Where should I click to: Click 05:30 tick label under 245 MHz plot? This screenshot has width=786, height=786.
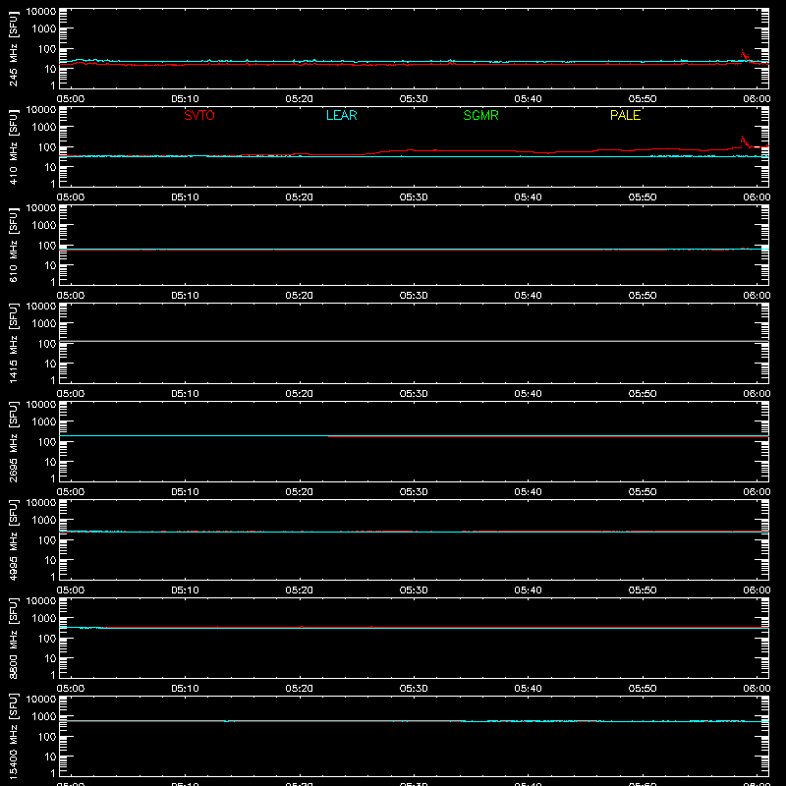[x=414, y=99]
